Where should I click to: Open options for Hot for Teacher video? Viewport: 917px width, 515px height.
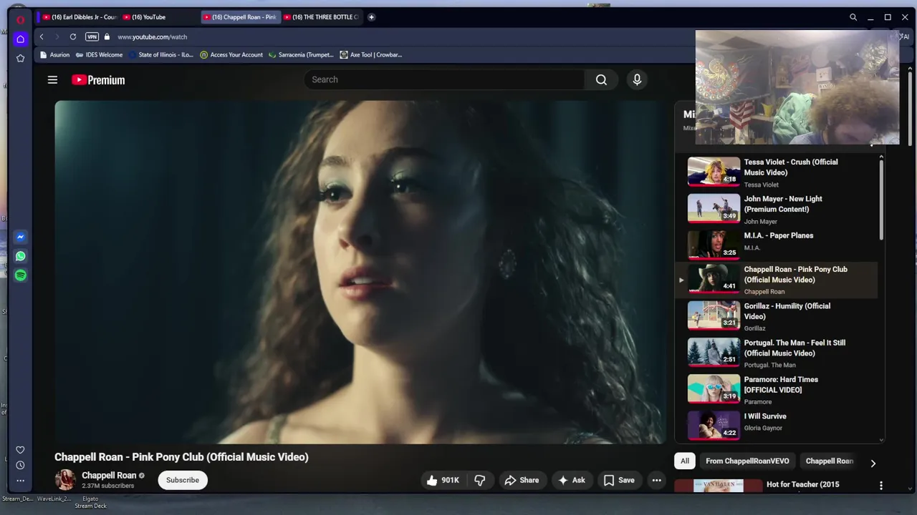point(881,486)
